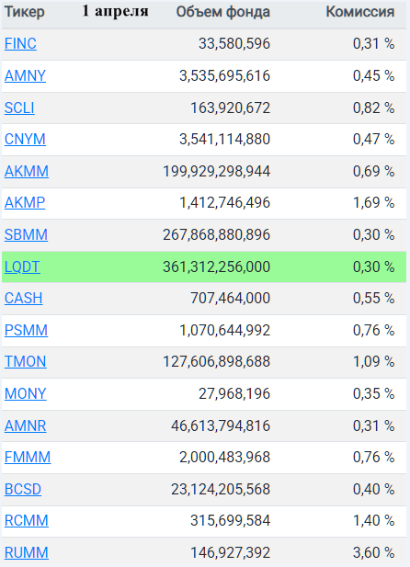Click the RCMM fund link

click(x=27, y=521)
